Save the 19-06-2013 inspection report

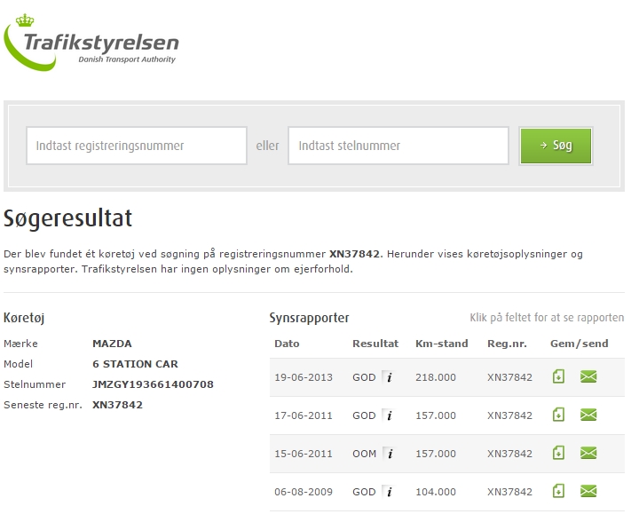558,376
